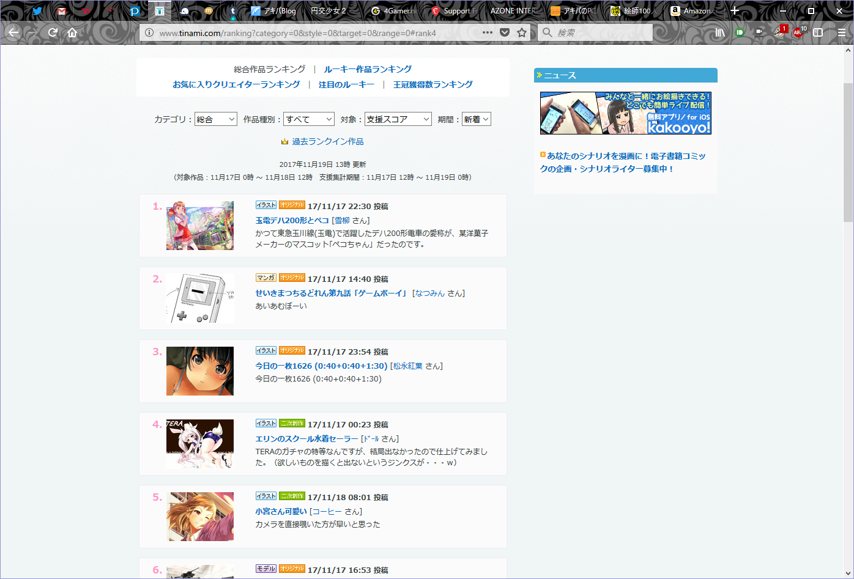Open せいきまつちるどれん第九話 title link
This screenshot has width=854, height=579.
[331, 293]
